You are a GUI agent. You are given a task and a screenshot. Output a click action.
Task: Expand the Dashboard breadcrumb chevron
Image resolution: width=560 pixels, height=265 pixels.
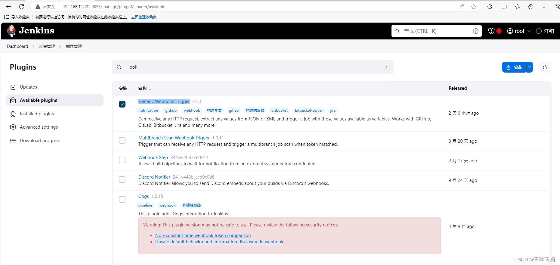pos(33,46)
